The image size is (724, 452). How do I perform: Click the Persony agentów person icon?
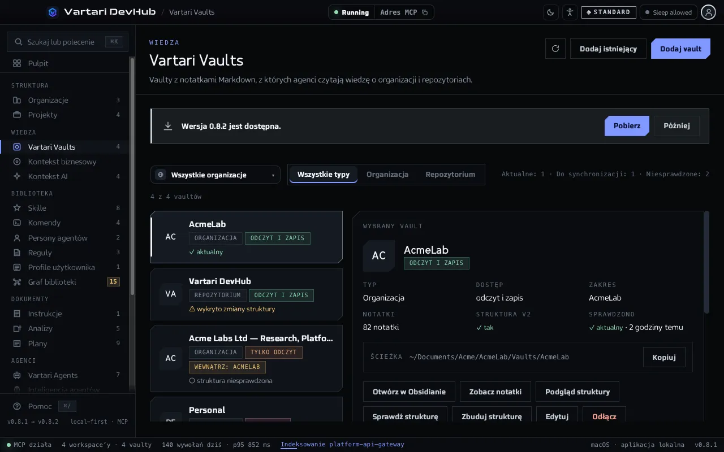(17, 238)
